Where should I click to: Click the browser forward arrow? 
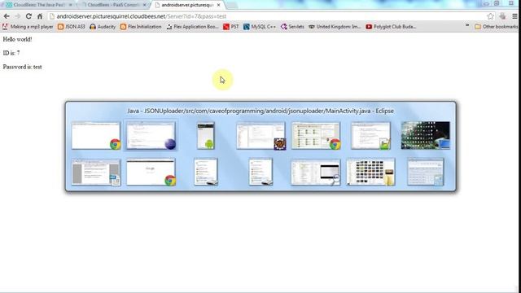(18, 16)
